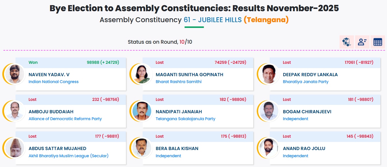
Task: Click Bogam Chiranjeevi's candidate photo
Action: tap(269, 111)
